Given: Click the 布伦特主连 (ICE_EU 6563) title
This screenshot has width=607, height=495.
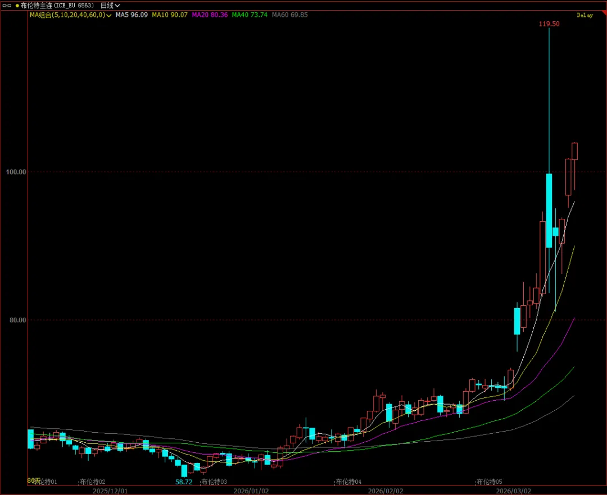Looking at the screenshot, I should click(x=57, y=6).
